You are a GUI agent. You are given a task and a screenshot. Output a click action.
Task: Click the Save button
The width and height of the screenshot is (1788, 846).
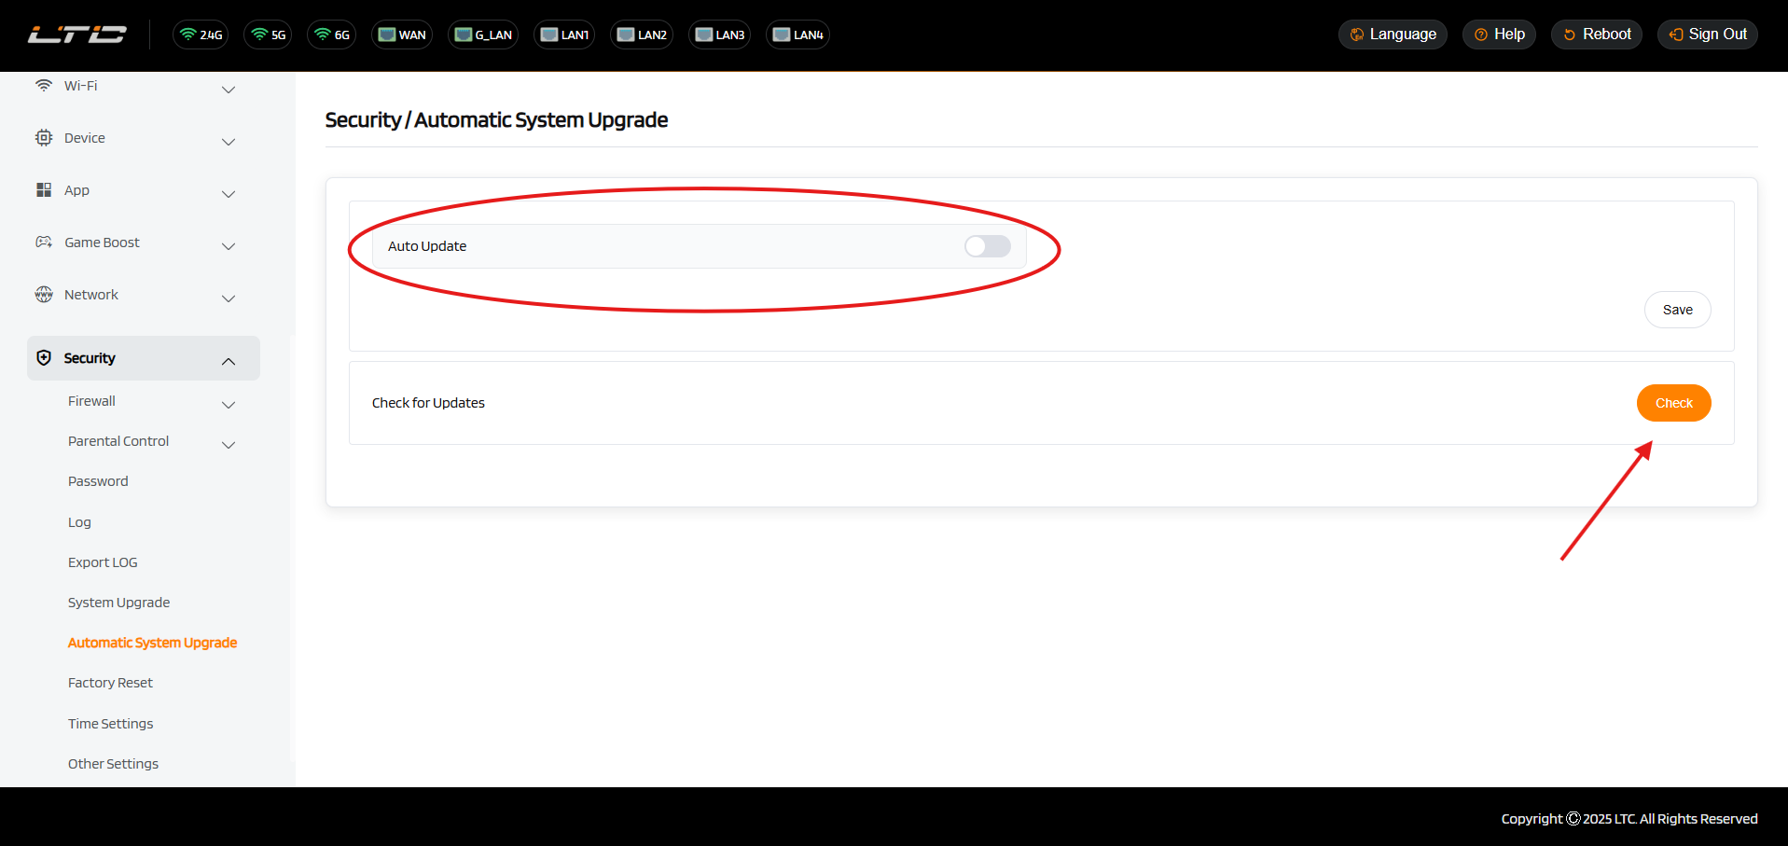click(1676, 310)
